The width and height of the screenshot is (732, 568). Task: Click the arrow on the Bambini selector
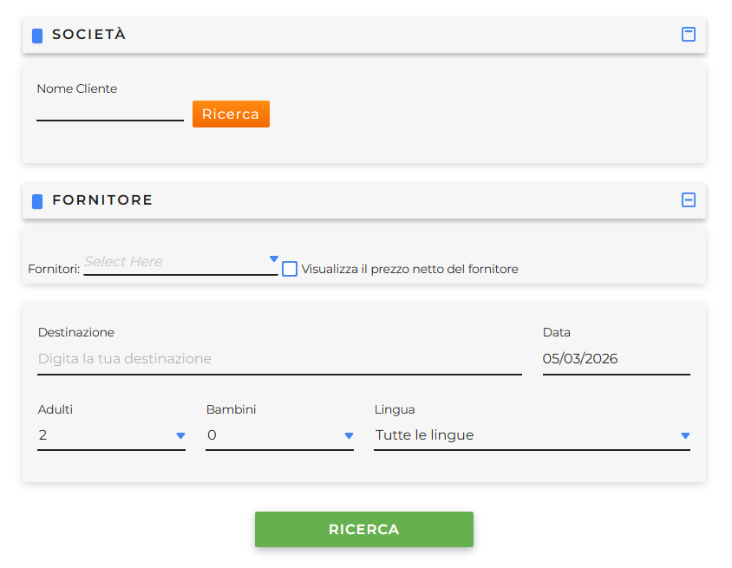tap(350, 435)
